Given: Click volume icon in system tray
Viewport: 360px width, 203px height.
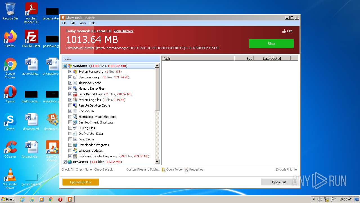Looking at the screenshot, I should (x=320, y=199).
